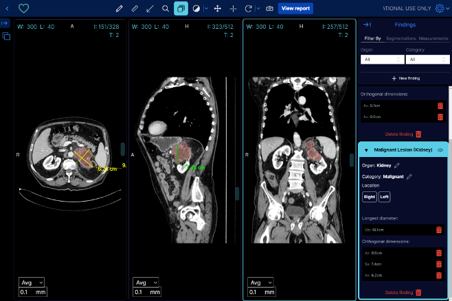Delete the 10.1cm longest diameter measurement
The image size is (452, 301).
click(x=439, y=230)
